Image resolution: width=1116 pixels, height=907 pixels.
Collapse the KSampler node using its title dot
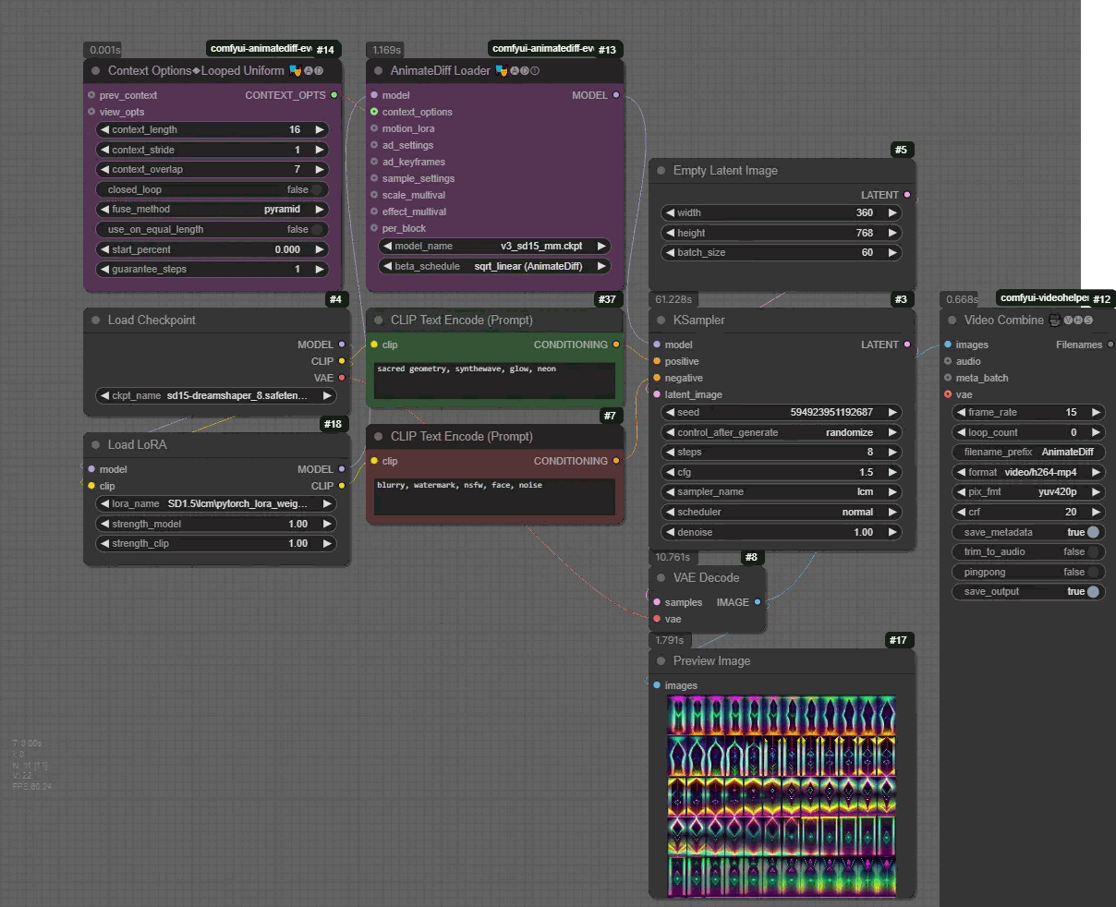click(x=661, y=320)
